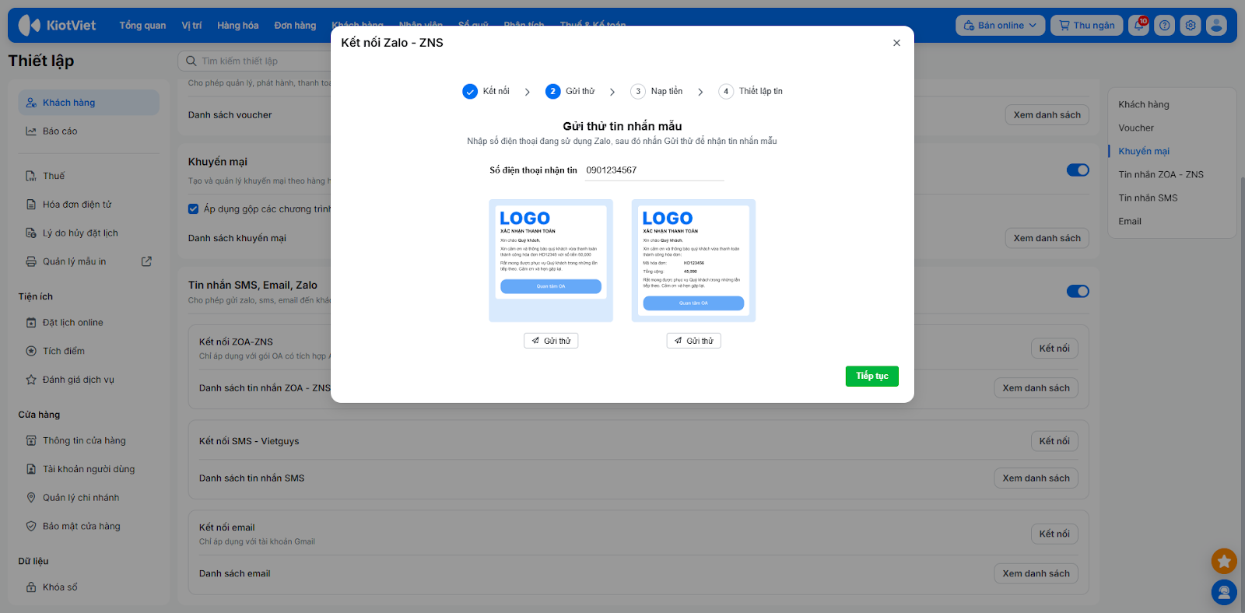The height and width of the screenshot is (613, 1245).
Task: Click the Tích điểm icon
Action: [31, 352]
